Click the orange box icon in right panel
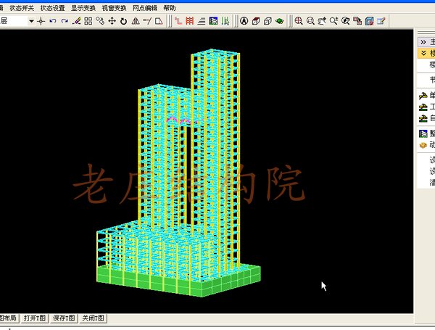Image resolution: width=435 pixels, height=330 pixels. click(423, 145)
